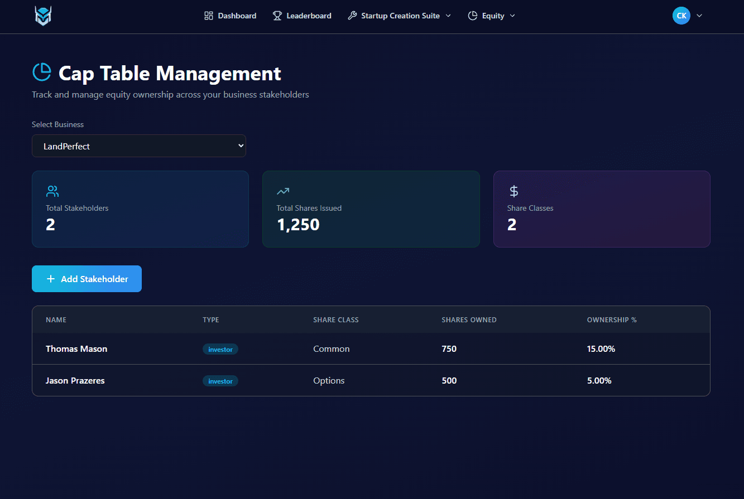
Task: Click the investor badge for Thomas Mason
Action: tap(220, 348)
